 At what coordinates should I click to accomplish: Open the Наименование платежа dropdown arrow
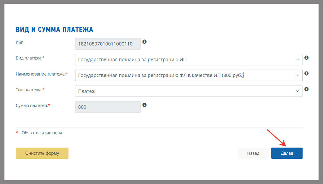(x=297, y=75)
